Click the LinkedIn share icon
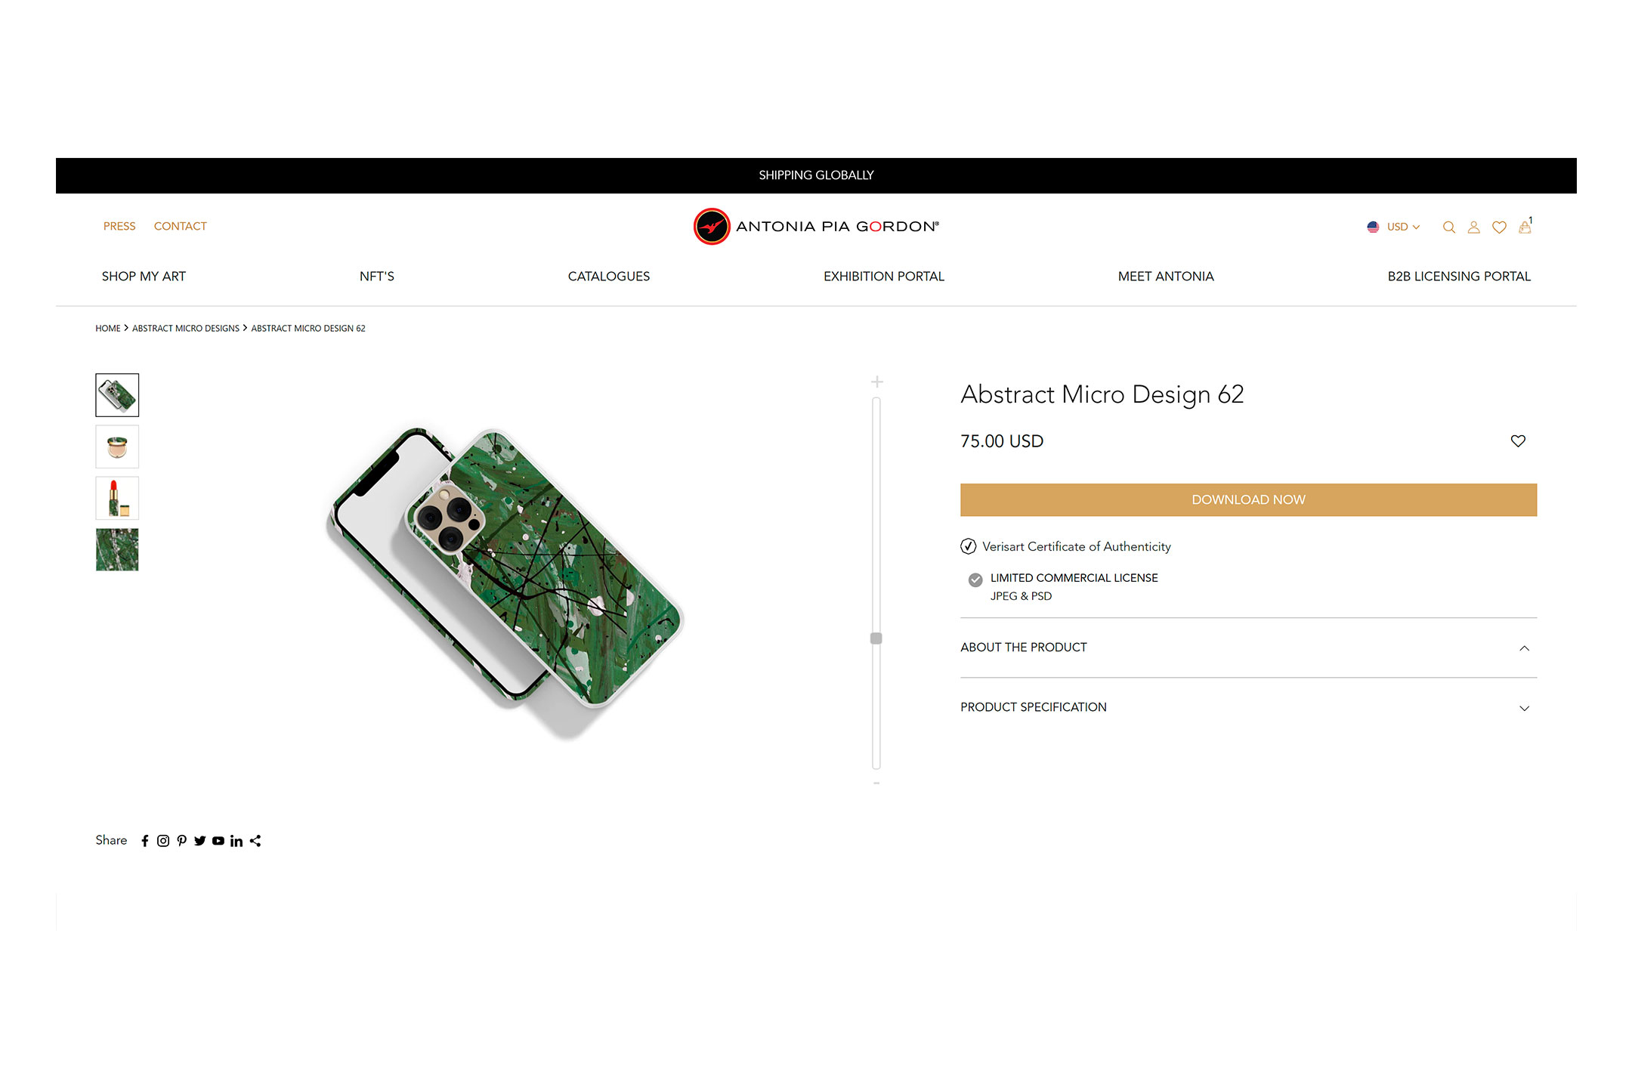Viewport: 1632px width, 1088px height. 236,841
